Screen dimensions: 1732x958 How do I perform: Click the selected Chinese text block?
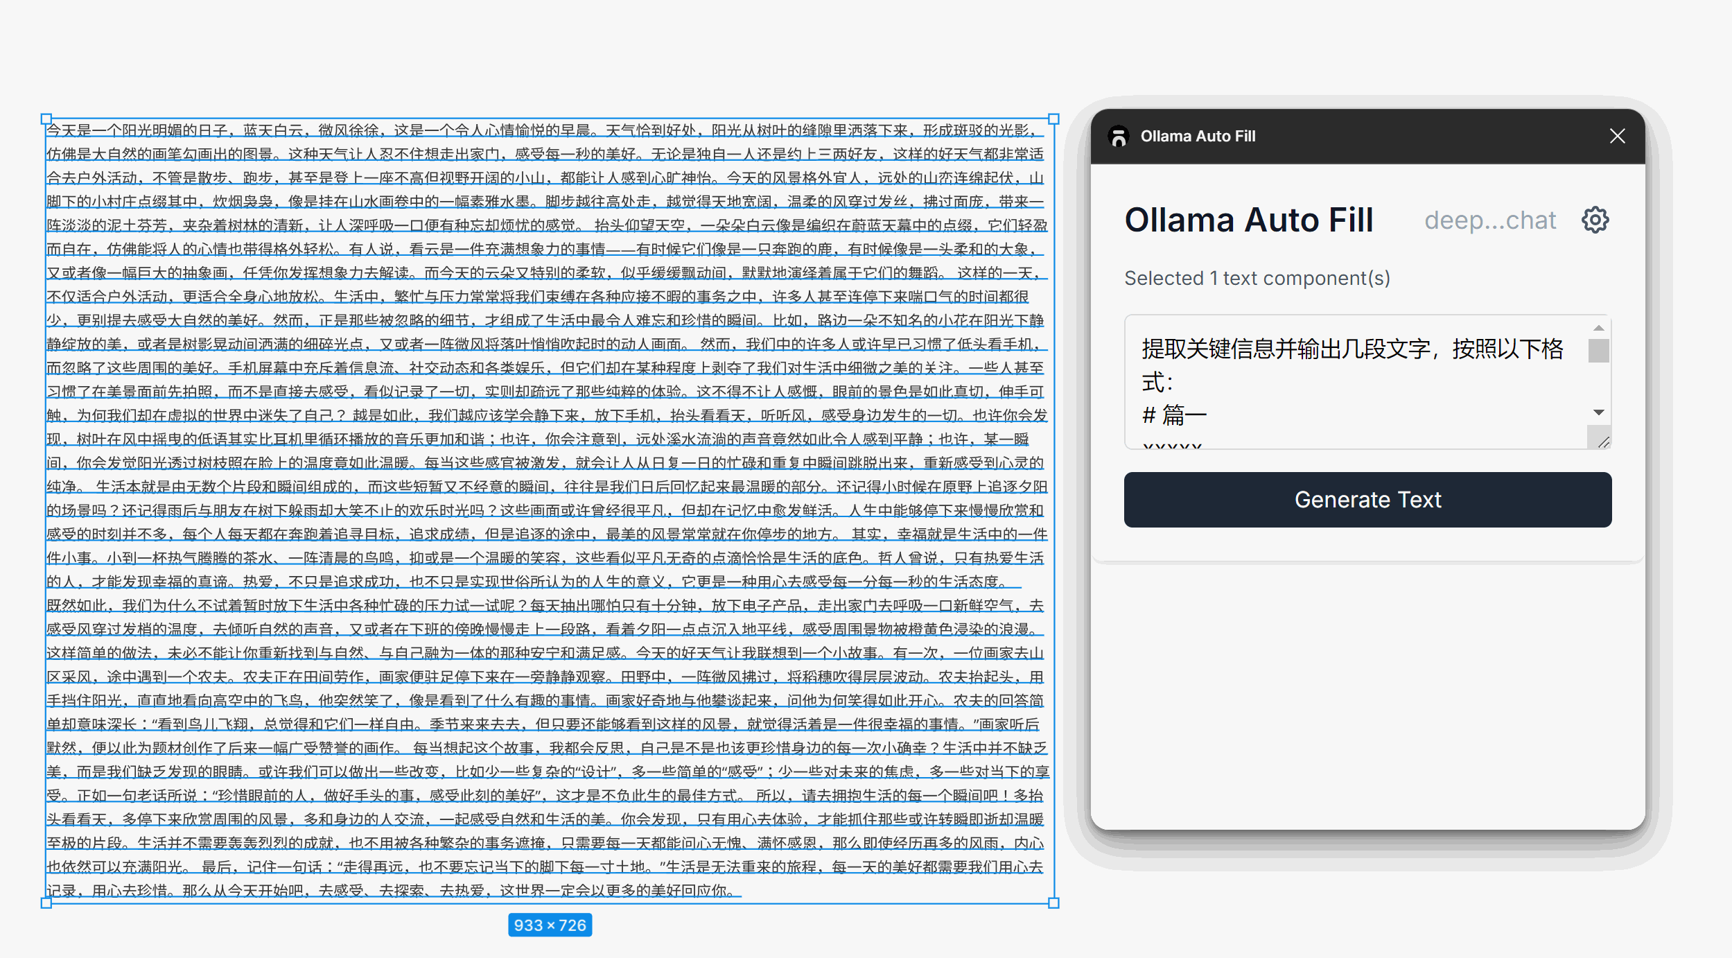(x=550, y=511)
